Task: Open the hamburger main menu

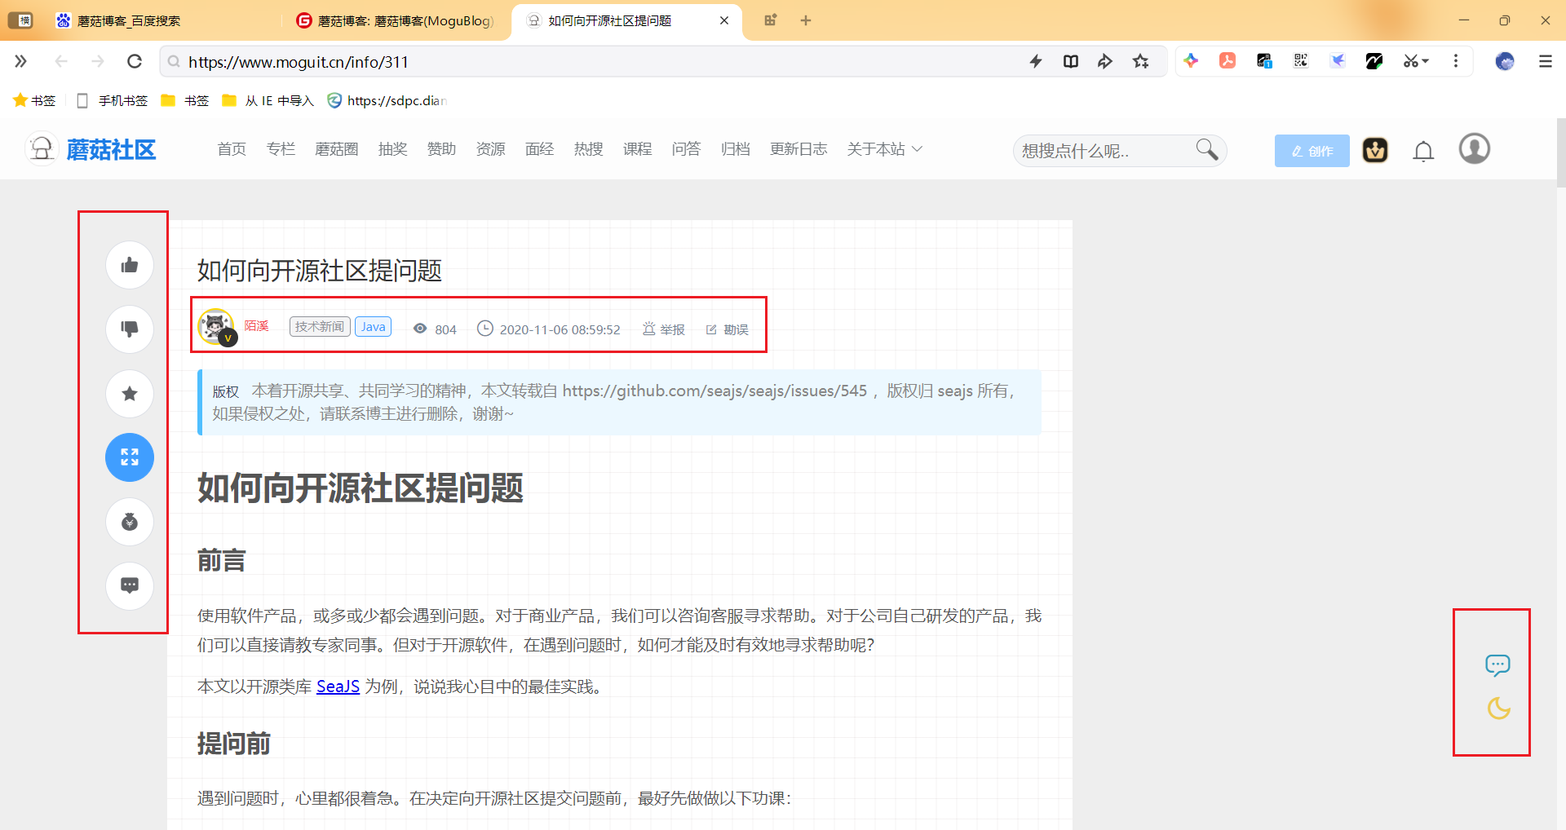Action: click(1546, 61)
